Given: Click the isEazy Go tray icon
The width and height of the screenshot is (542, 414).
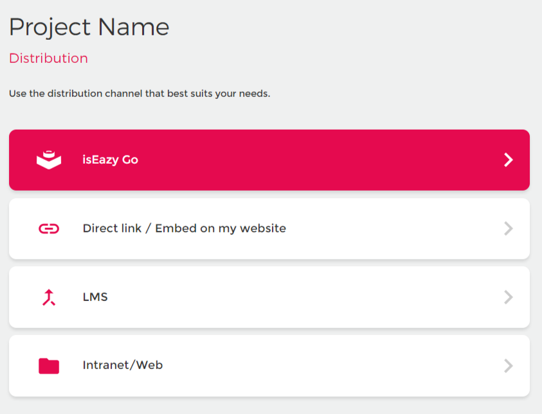Looking at the screenshot, I should point(49,160).
